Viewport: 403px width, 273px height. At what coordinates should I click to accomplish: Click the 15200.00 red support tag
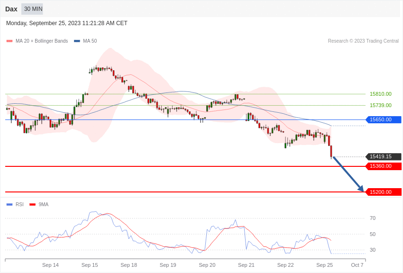coord(383,192)
